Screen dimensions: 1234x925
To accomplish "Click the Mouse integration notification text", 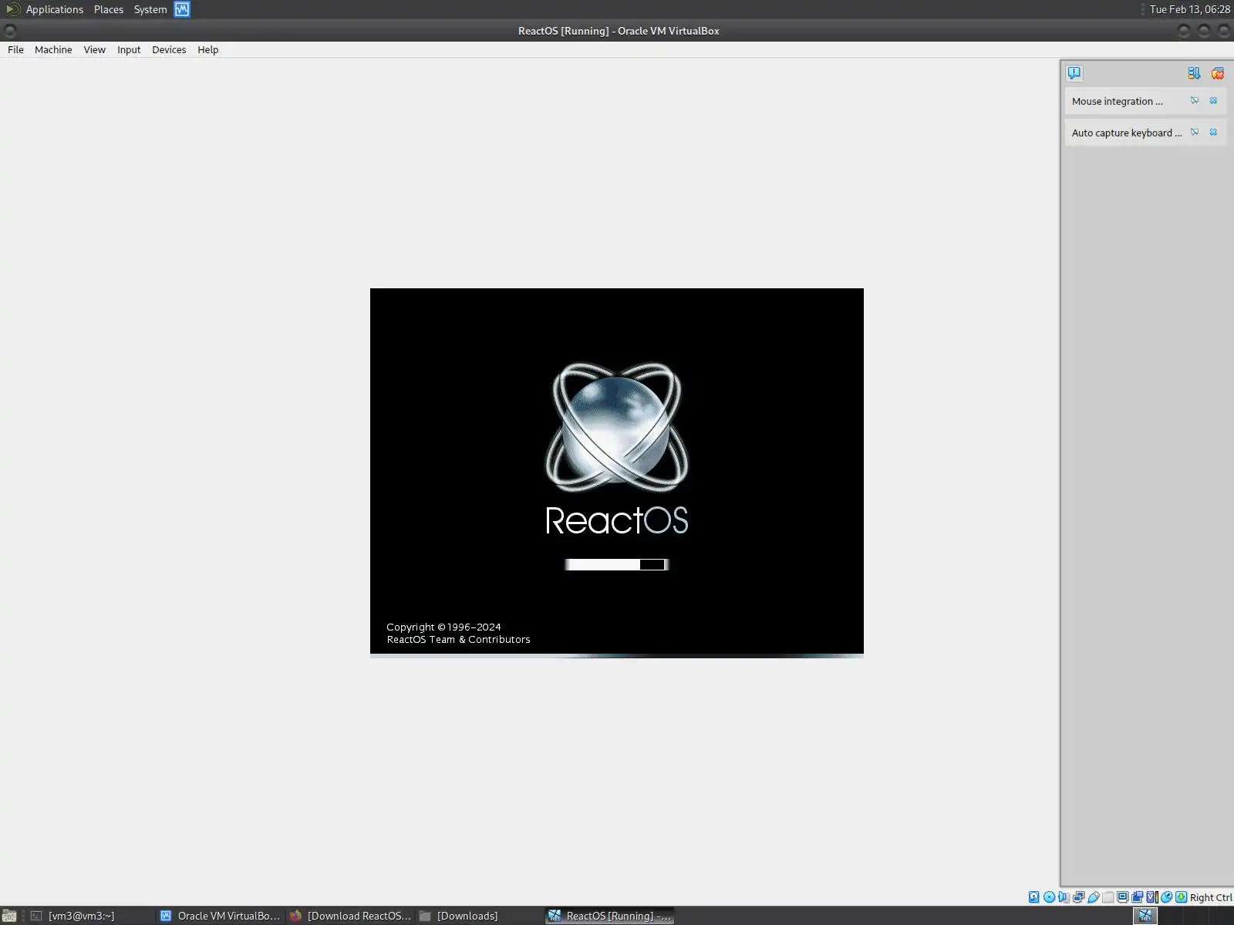I will click(x=1117, y=101).
